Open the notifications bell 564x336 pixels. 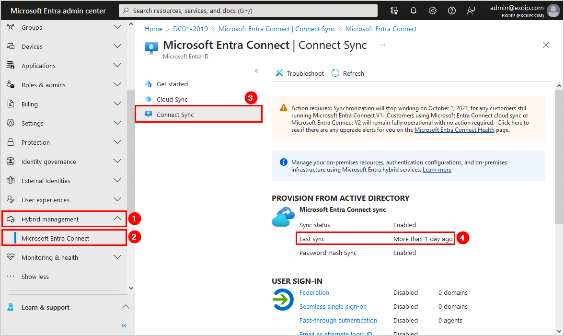click(414, 11)
